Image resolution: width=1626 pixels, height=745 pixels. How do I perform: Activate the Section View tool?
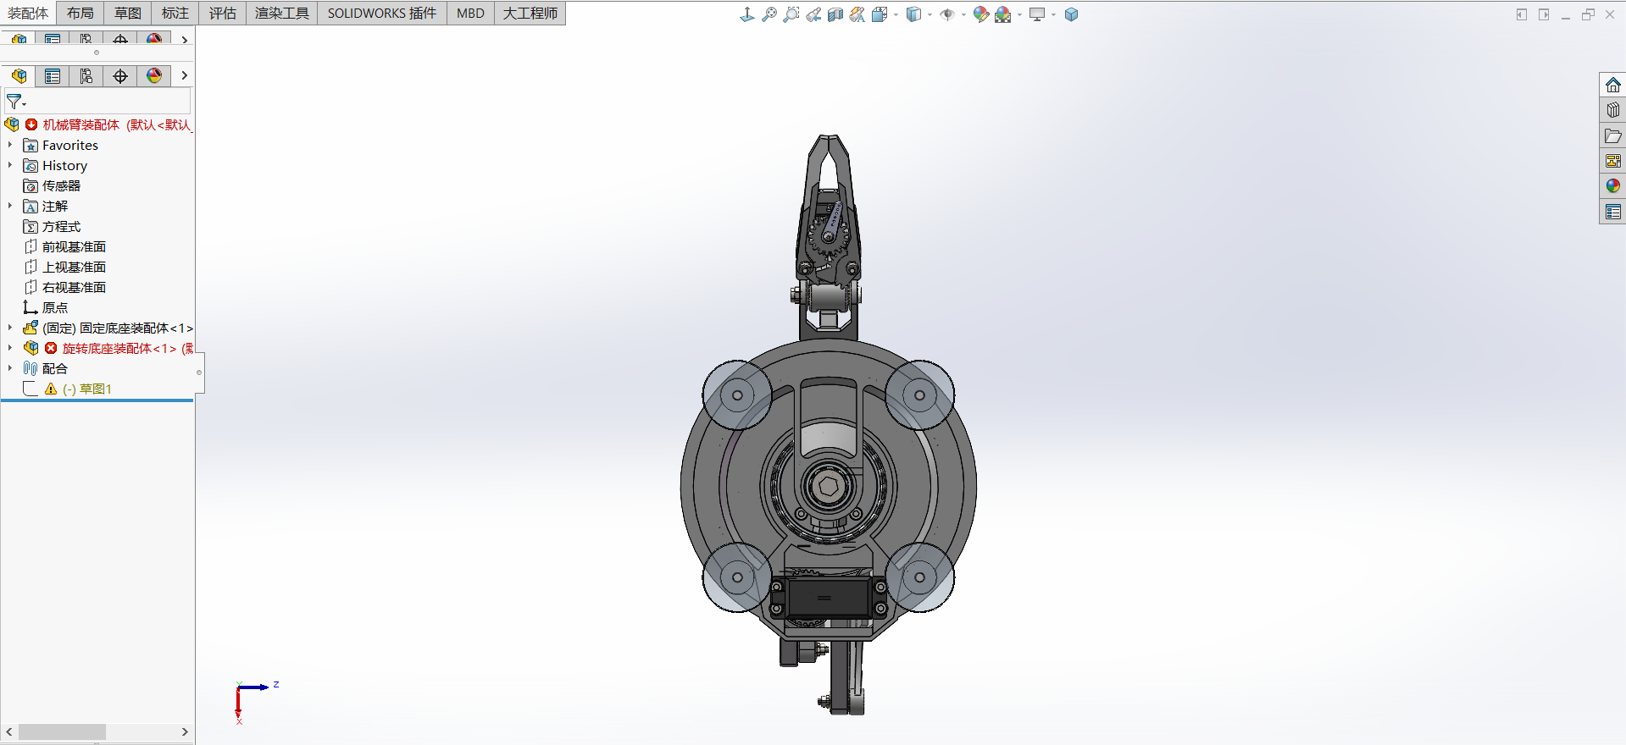[835, 14]
